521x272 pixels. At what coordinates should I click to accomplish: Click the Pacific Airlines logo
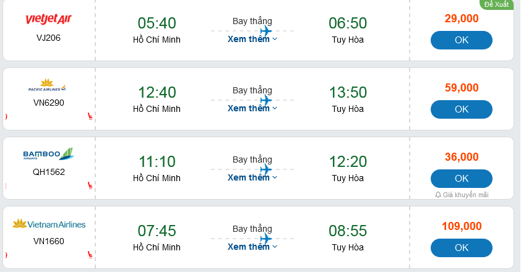coord(48,85)
